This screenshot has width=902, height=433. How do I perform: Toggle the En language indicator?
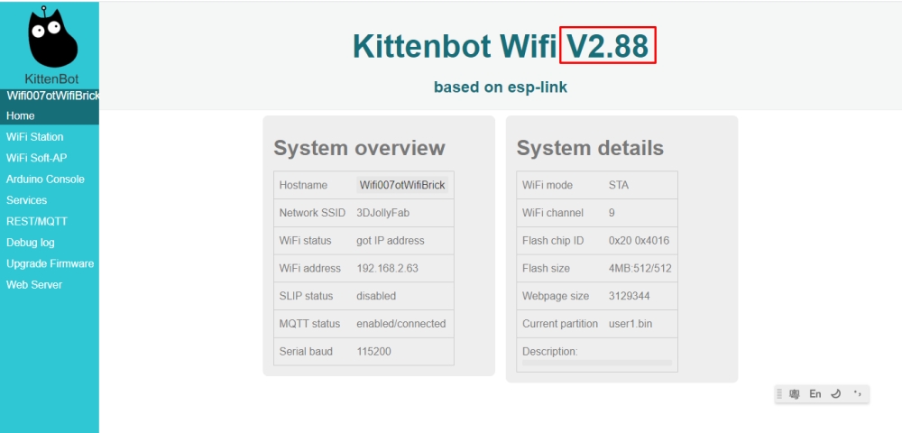pos(815,394)
